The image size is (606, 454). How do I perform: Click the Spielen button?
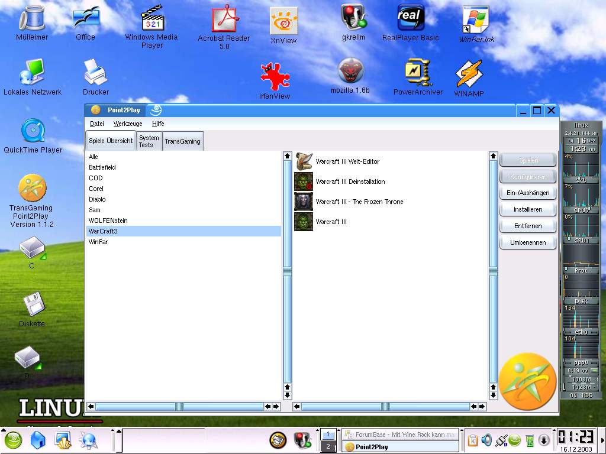[x=528, y=160]
